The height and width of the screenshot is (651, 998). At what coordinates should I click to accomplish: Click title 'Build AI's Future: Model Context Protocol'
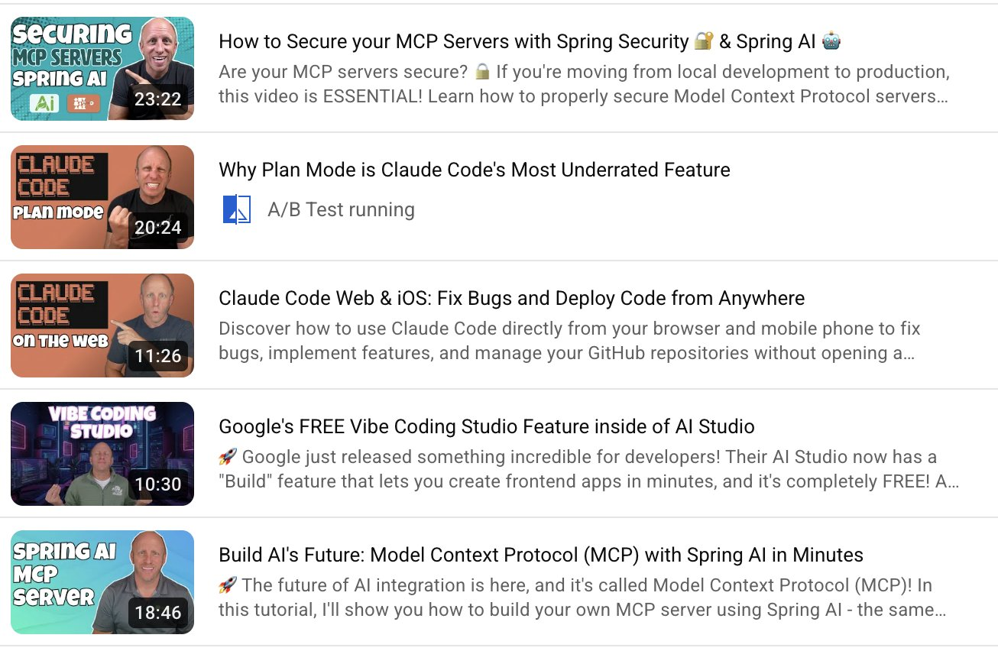point(540,555)
